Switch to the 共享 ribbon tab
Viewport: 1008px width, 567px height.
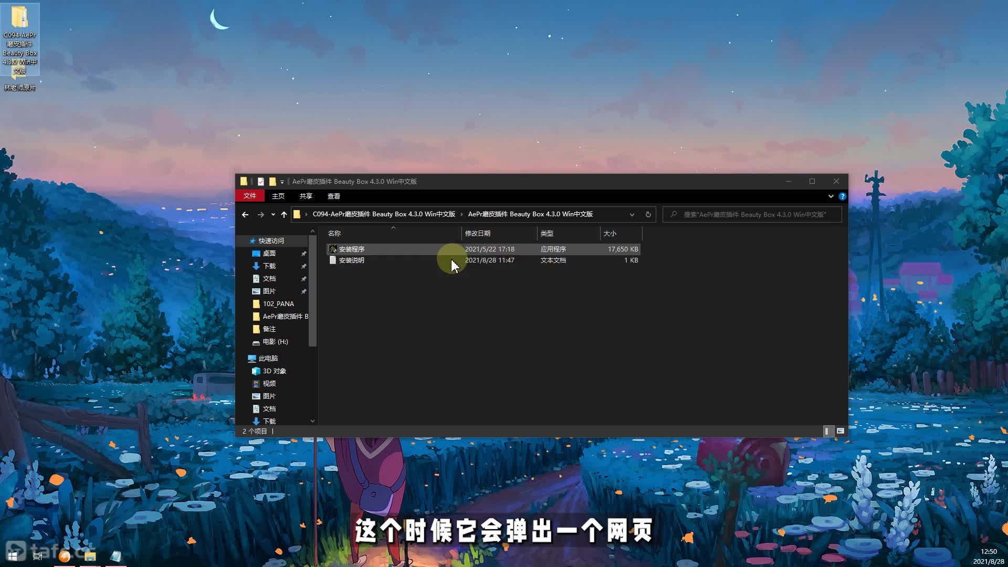(306, 196)
